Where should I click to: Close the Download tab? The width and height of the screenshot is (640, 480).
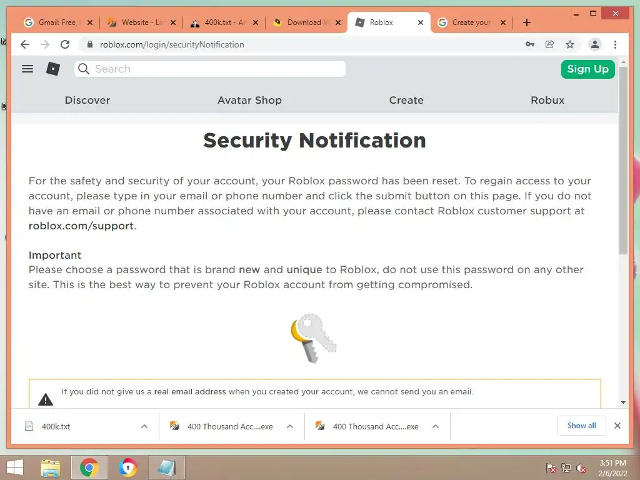tap(338, 22)
